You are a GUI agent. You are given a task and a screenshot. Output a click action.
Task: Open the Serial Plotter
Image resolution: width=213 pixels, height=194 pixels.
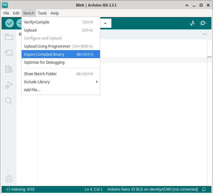[192, 23]
